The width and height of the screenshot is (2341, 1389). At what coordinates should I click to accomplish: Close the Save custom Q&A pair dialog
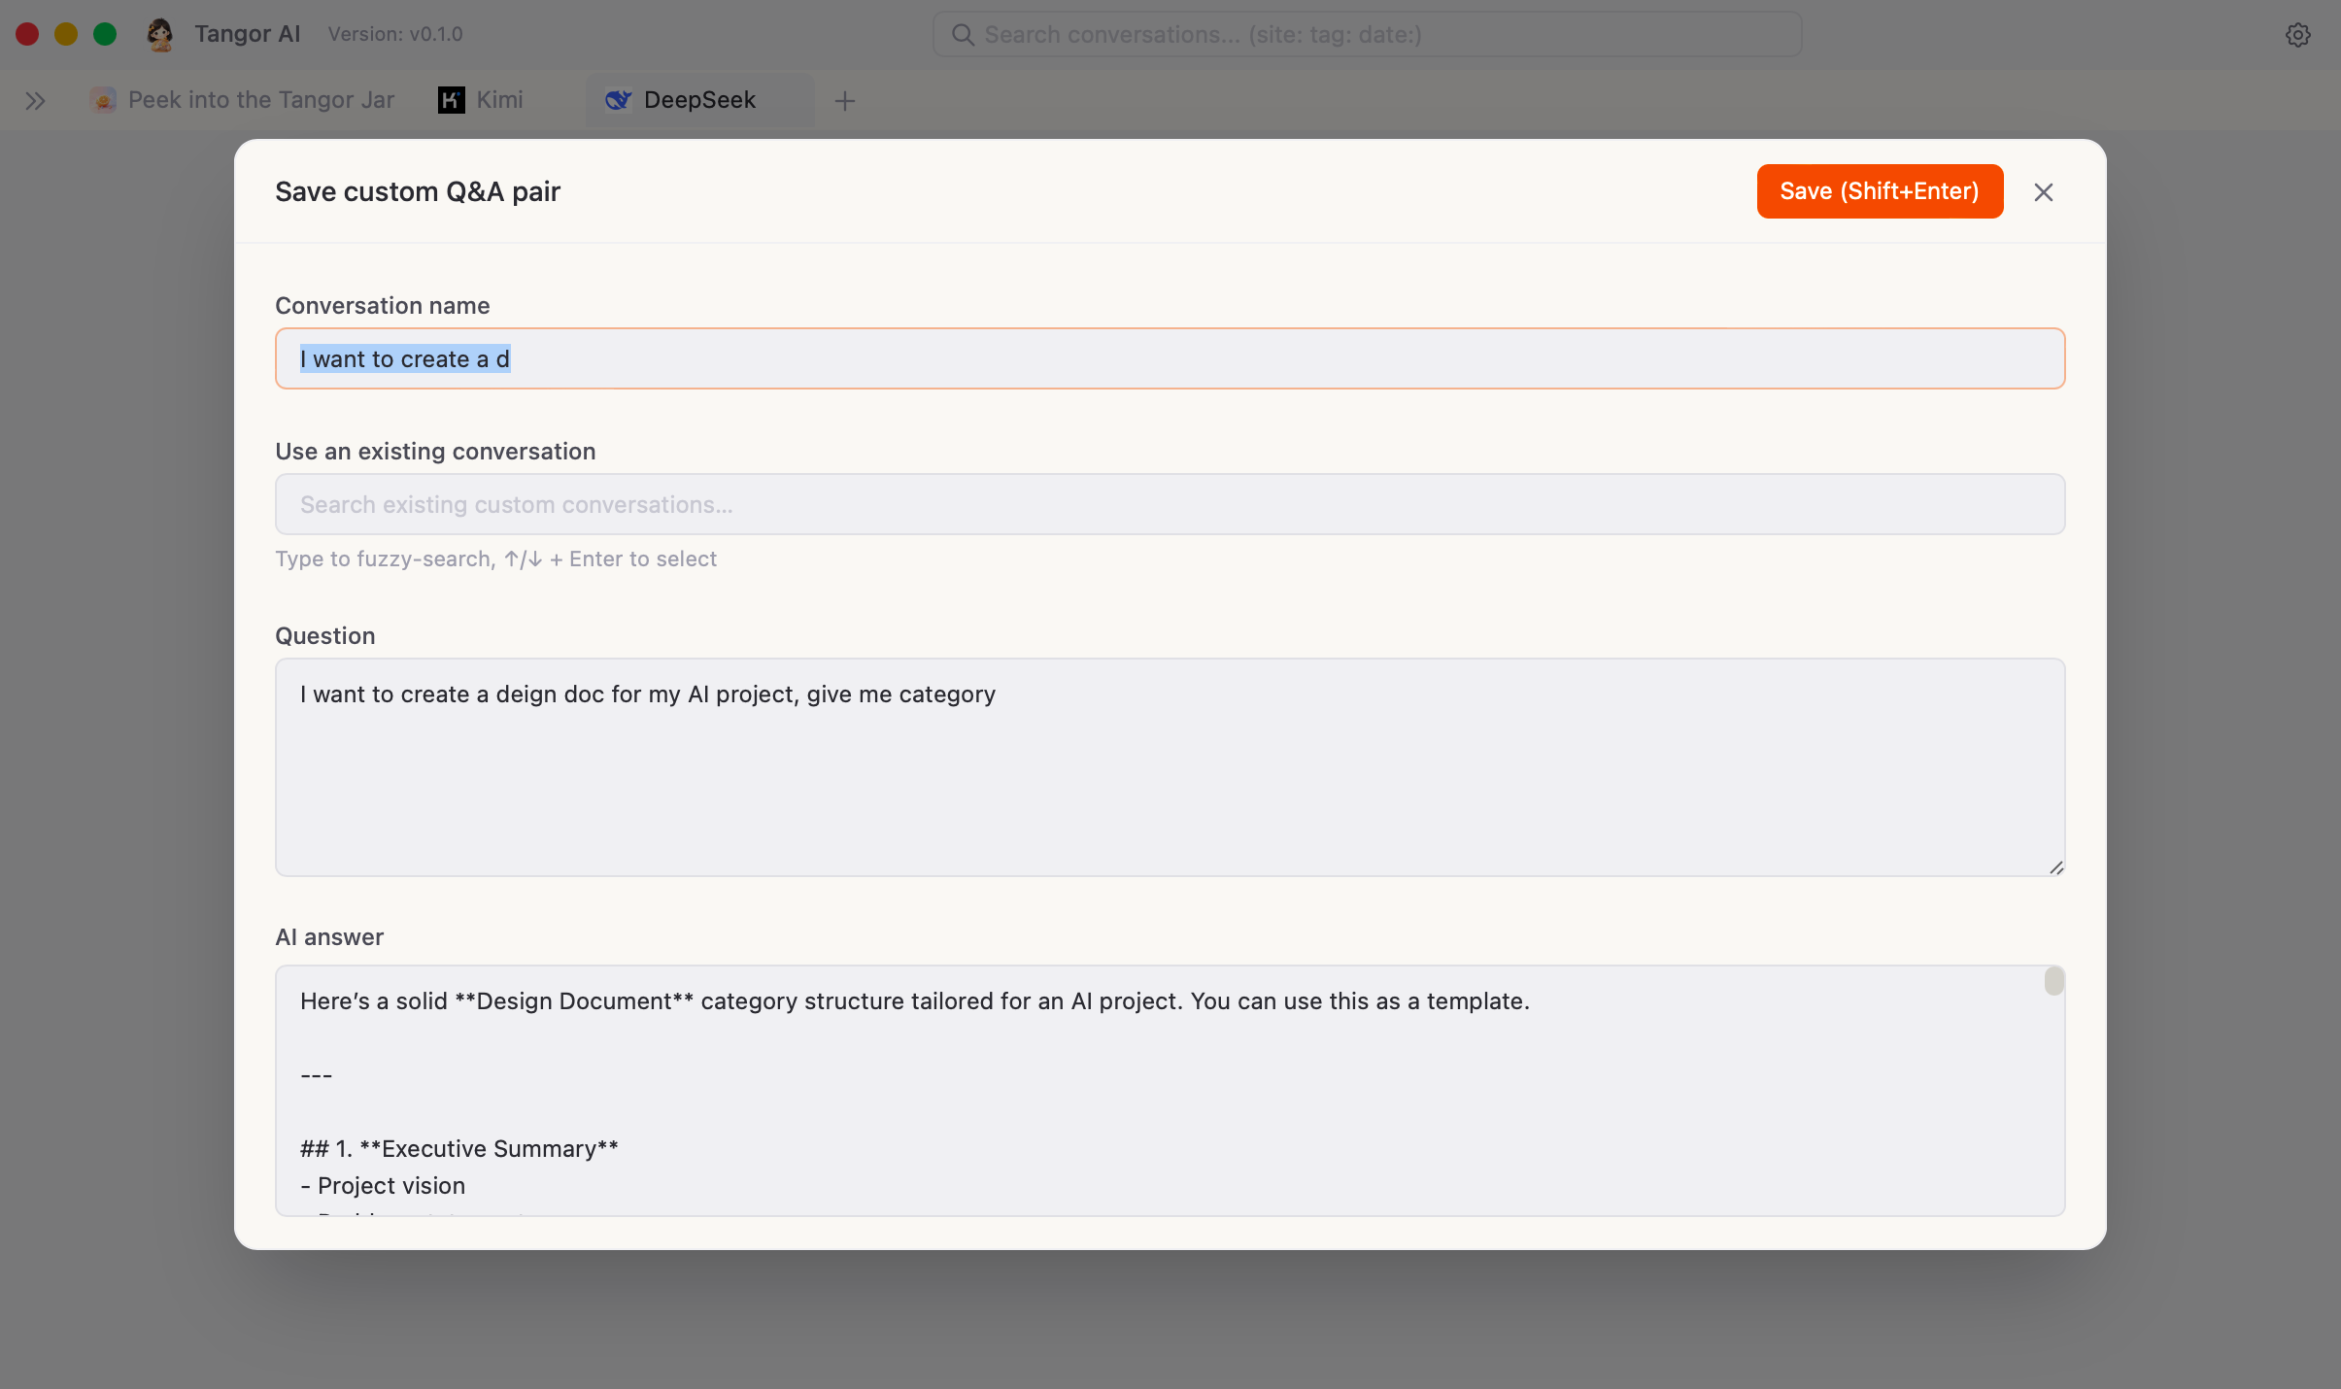point(2044,192)
